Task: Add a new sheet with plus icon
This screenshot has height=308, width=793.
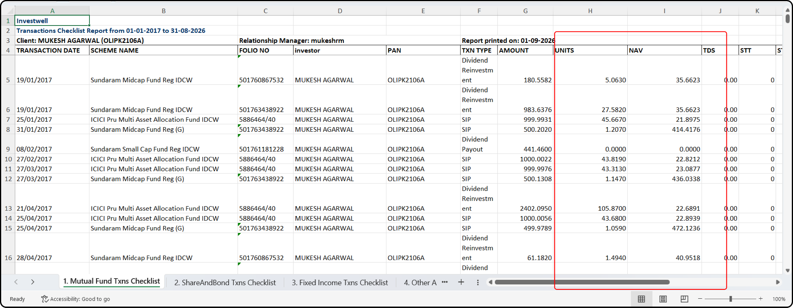Action: click(461, 282)
